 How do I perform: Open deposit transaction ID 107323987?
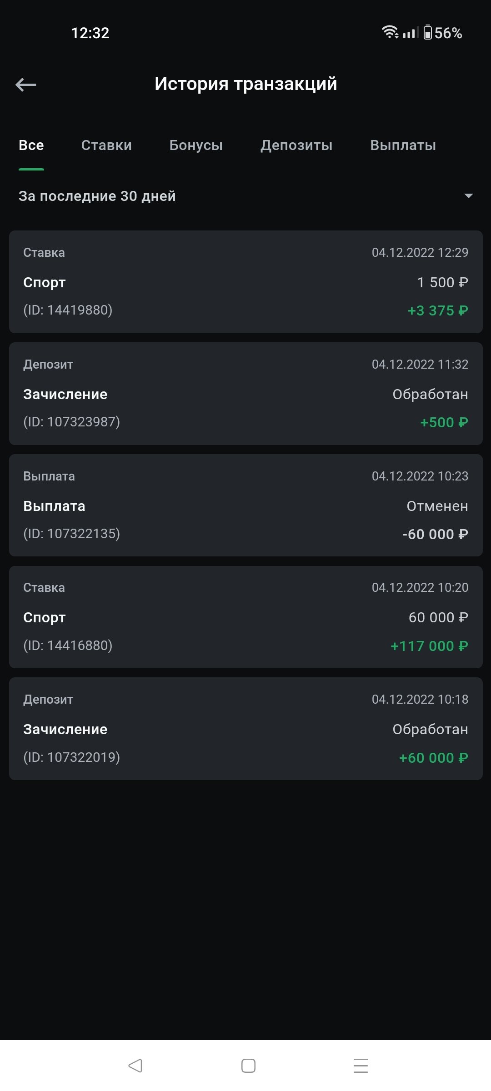click(x=245, y=394)
